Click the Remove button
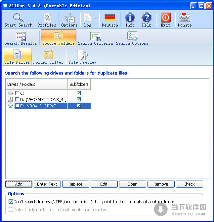Image resolution: width=214 pixels, height=222 pixels. (161, 184)
